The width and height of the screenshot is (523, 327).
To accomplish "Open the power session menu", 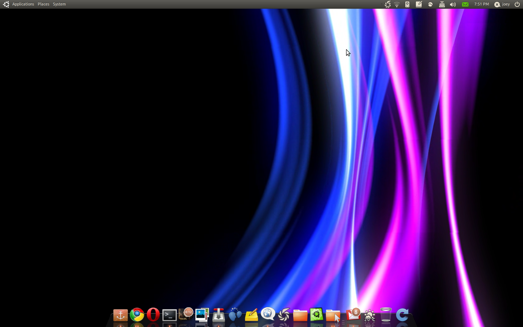I will coord(517,4).
